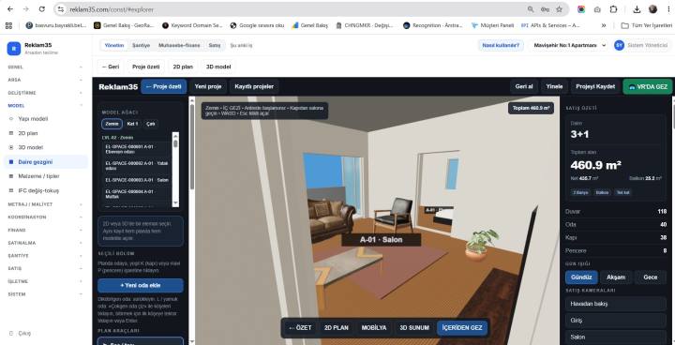675x345 pixels.
Task: Open Kayıtlı projeler in dark toolbar
Action: tap(254, 86)
